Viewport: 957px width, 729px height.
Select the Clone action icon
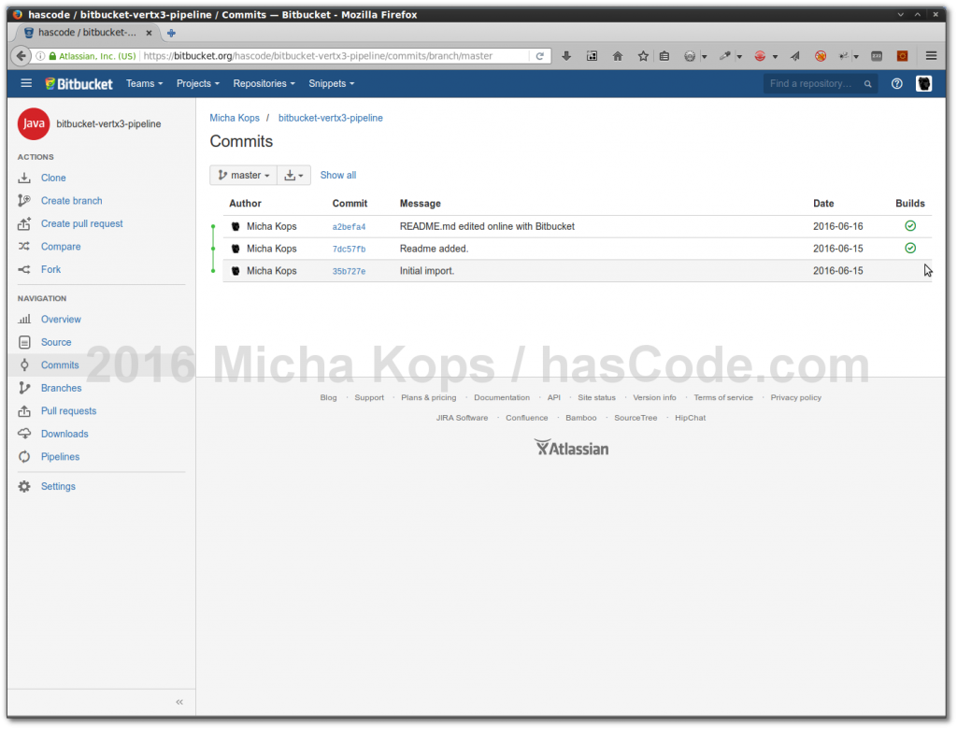coord(23,178)
